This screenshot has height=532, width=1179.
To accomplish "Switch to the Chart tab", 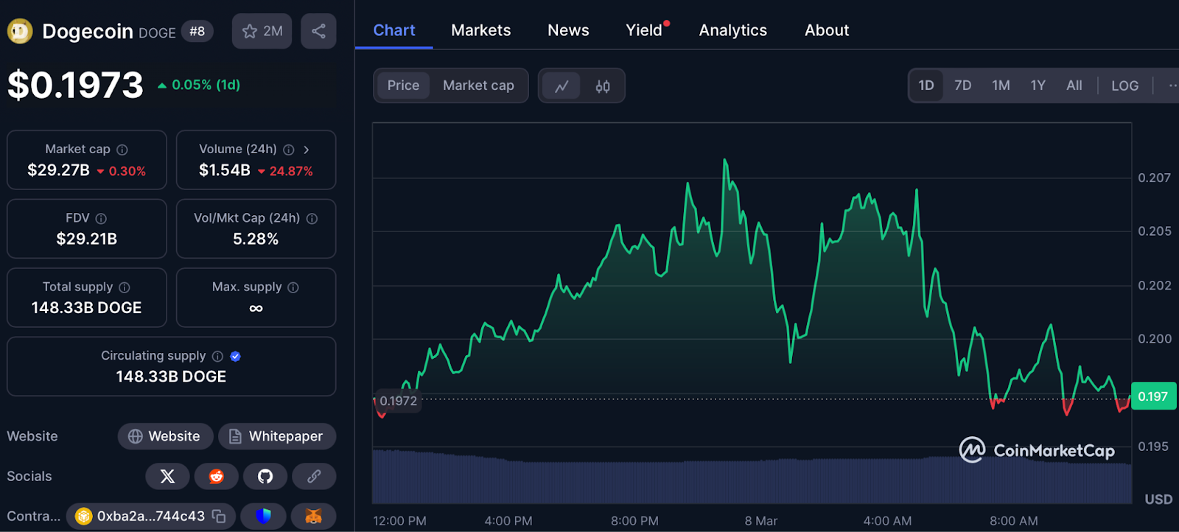I will point(394,30).
